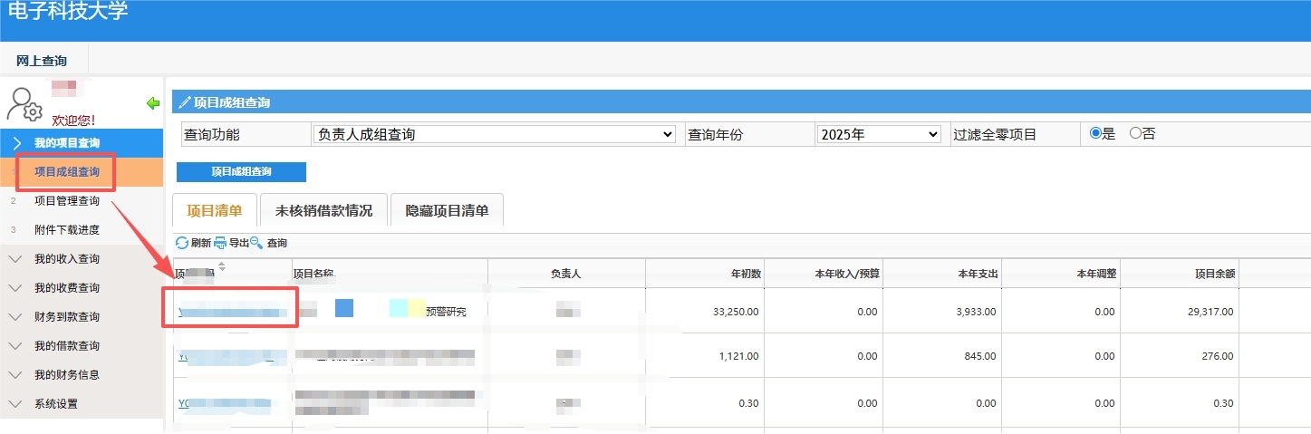Click the 查询 magnifier search icon
Screen dimensions: 1311x434
pyautogui.click(x=256, y=243)
